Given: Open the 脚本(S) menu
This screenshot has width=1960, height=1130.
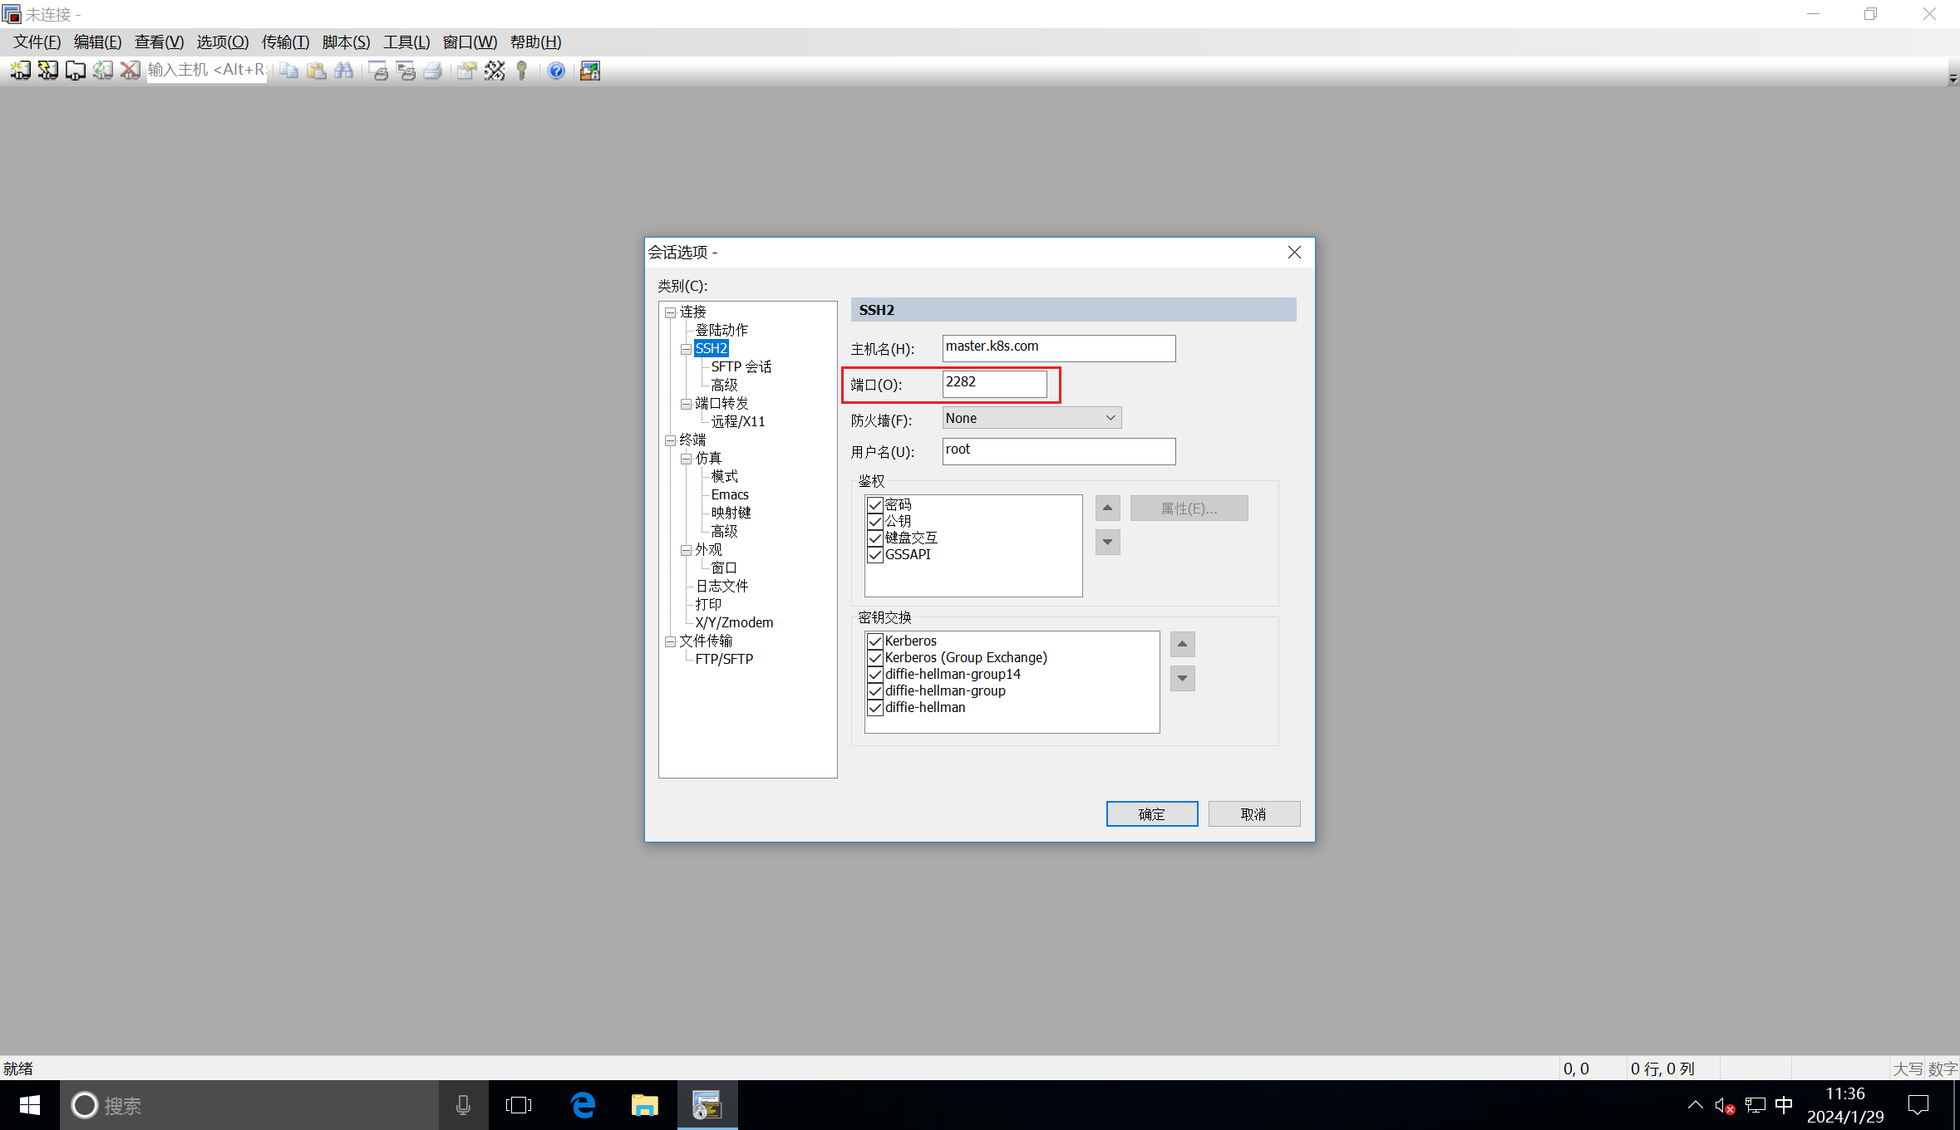Looking at the screenshot, I should click(346, 42).
